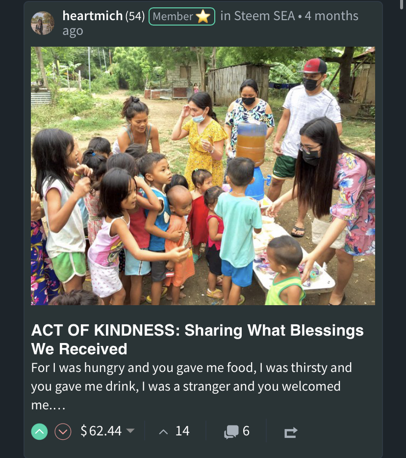Open comments via the speech bubble icon
The width and height of the screenshot is (406, 458).
[231, 432]
